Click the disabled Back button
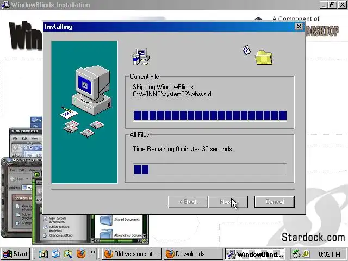 point(188,202)
